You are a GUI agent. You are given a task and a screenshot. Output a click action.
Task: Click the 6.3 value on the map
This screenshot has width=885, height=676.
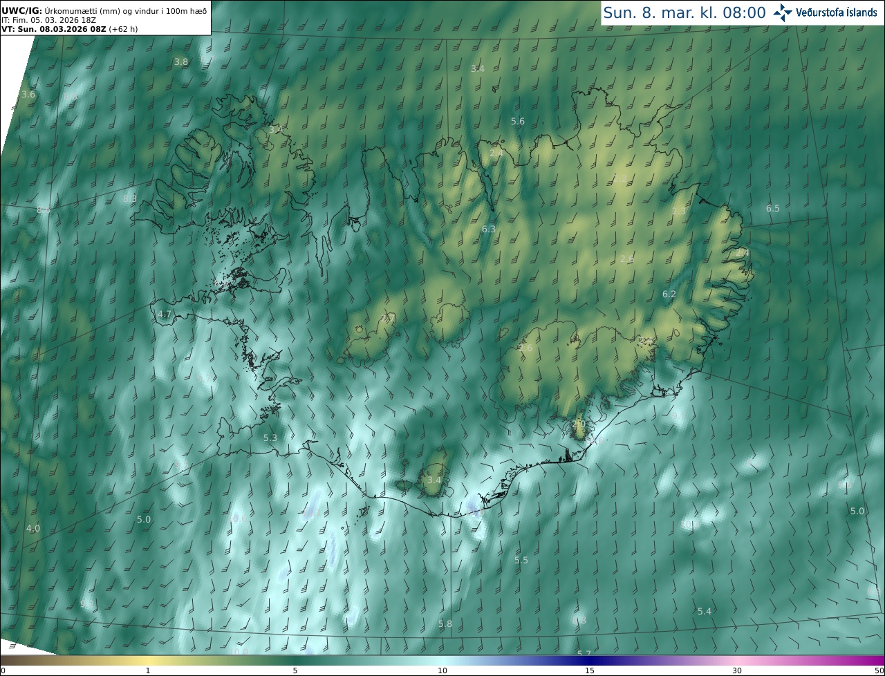click(489, 229)
